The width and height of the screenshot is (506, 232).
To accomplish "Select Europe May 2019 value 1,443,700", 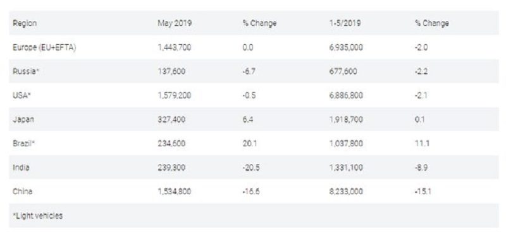I will 175,48.
